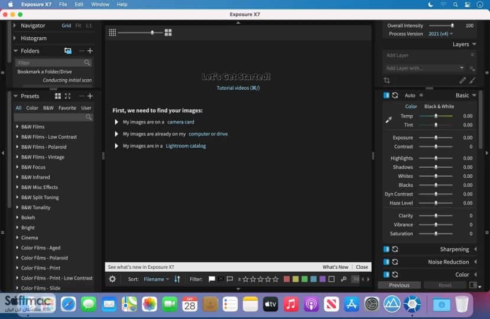Filter by white pick flag
Image resolution: width=490 pixels, height=319 pixels.
(x=212, y=279)
